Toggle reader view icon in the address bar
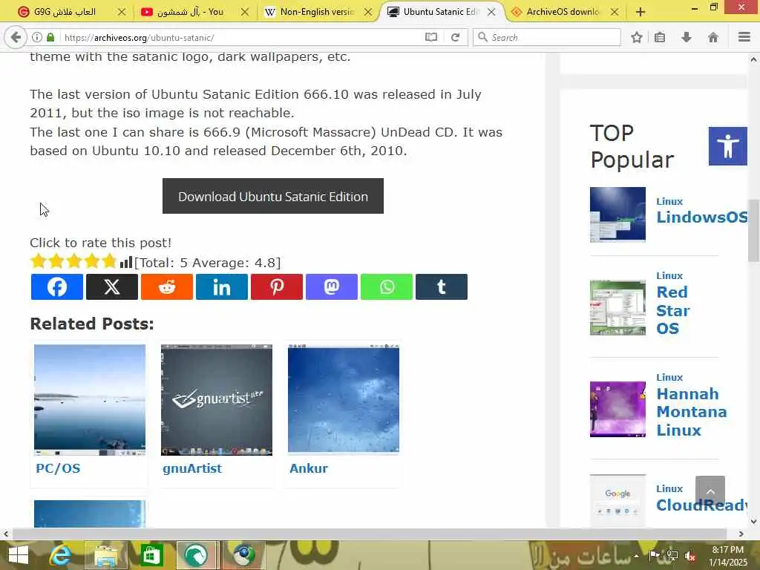Screen dimensions: 760x570 coord(431,37)
